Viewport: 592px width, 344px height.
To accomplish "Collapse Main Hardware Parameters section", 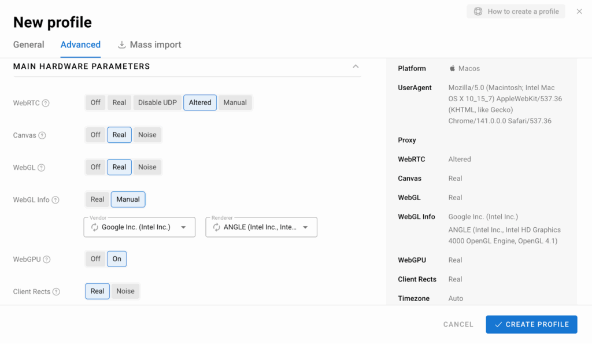I will tap(356, 66).
